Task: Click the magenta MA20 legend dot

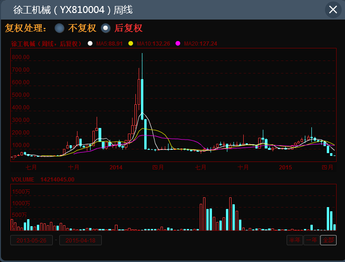Action: [178, 44]
